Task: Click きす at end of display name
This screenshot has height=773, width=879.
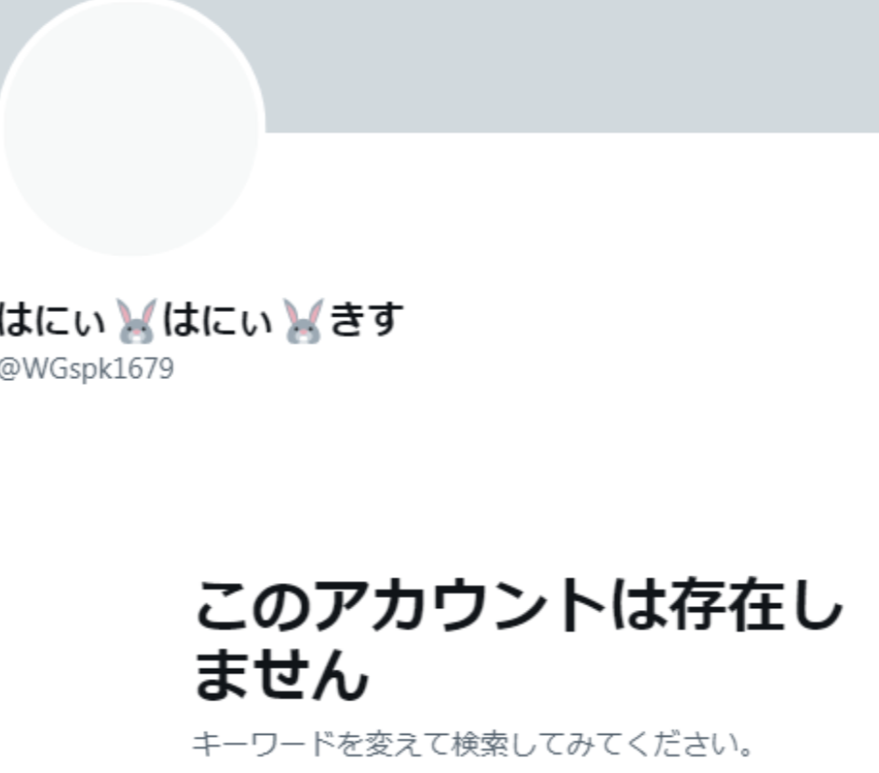Action: [367, 320]
